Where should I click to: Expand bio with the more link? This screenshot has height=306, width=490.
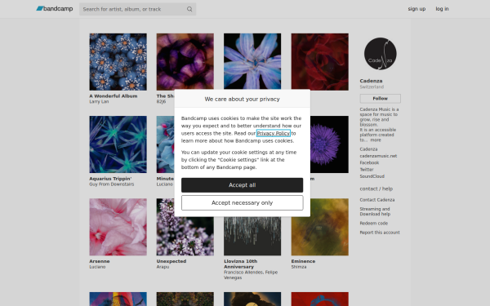pos(376,140)
